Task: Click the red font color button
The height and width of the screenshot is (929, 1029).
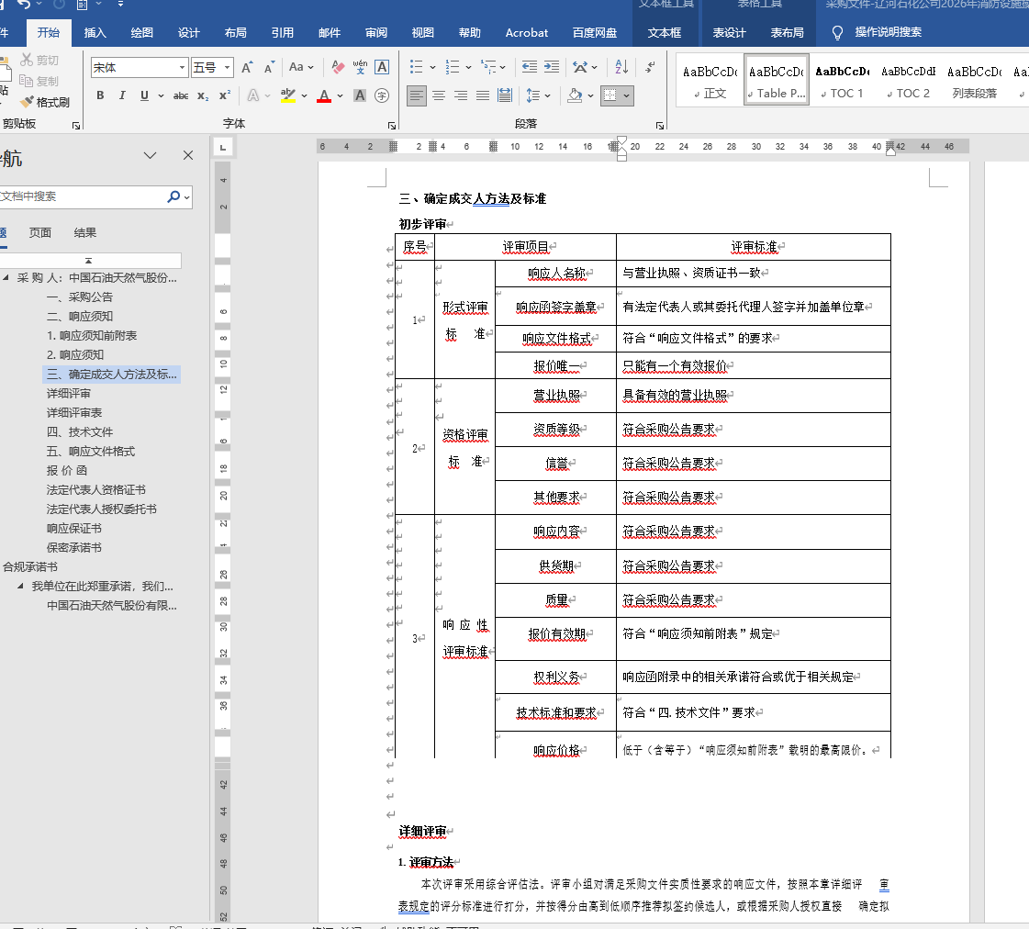Action: pos(323,95)
